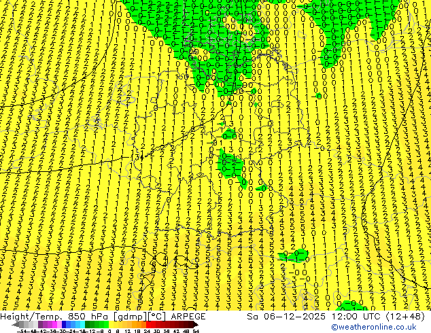This screenshot has height=333, width=431.
Task: Click the dark maroon right arrow of legend
Action: tap(195, 324)
